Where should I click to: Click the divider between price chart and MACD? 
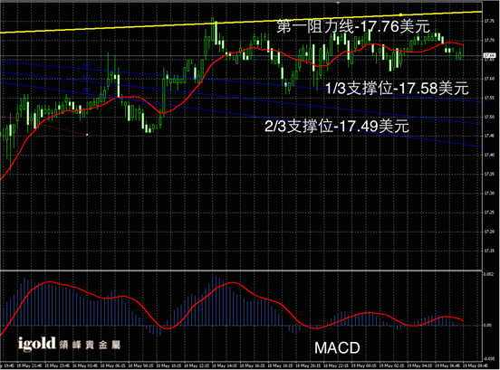pyautogui.click(x=241, y=270)
